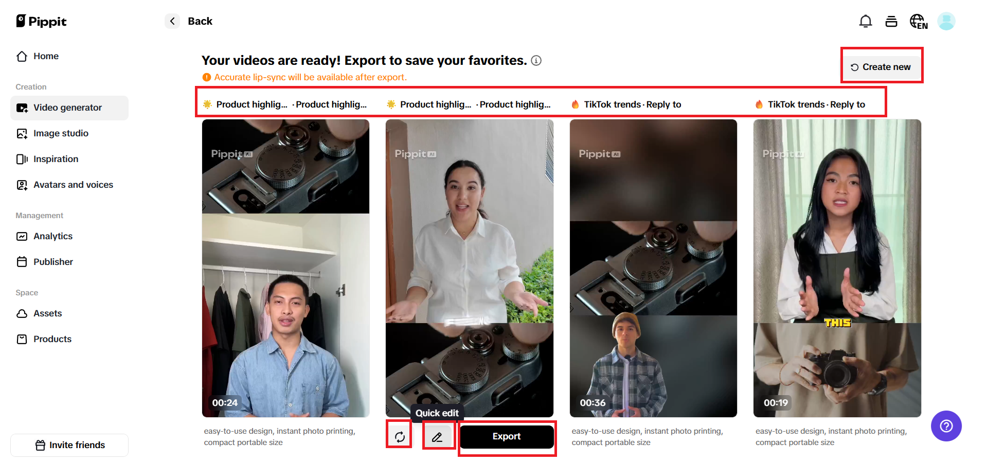Click the description under the 00:24 video
This screenshot has width=987, height=462.
point(280,437)
